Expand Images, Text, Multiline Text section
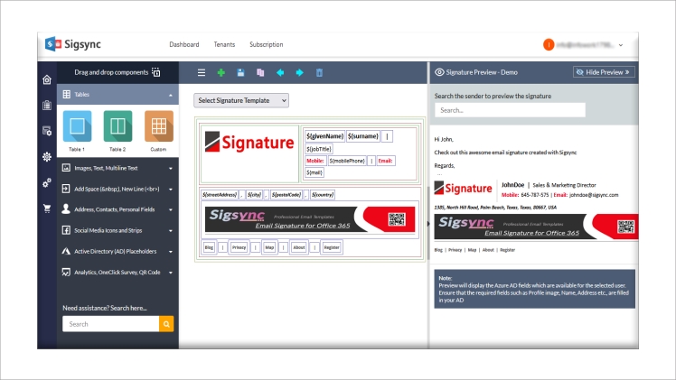676x380 pixels. point(117,168)
